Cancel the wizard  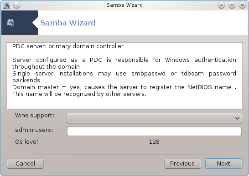(25, 163)
